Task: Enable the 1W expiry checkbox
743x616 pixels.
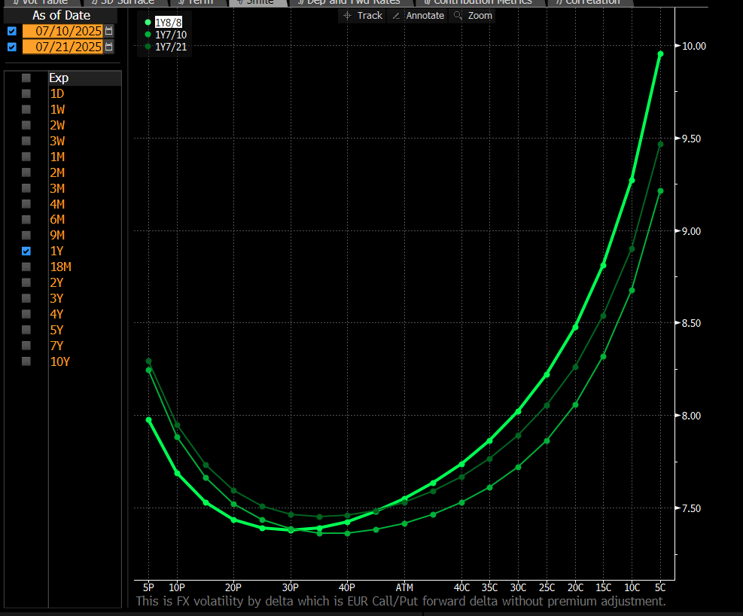Action: coord(26,109)
